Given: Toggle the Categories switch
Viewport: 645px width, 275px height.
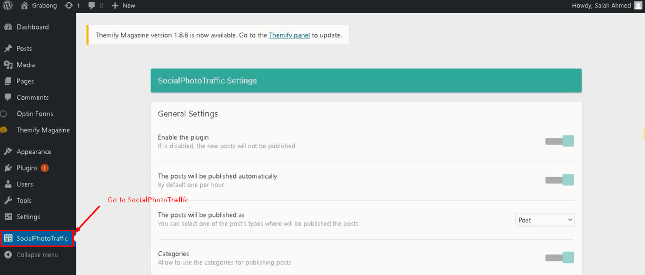Looking at the screenshot, I should pos(559,258).
